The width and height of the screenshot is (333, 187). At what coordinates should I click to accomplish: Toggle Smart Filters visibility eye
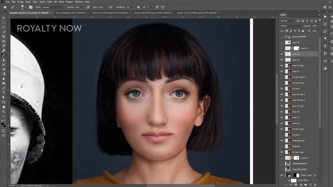tap(289, 181)
